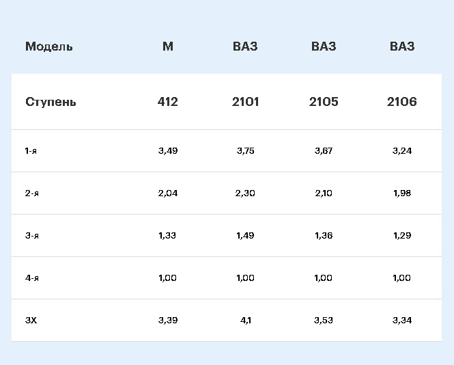This screenshot has height=365, width=454.
Task: Select the Ступень row label
Action: click(51, 102)
